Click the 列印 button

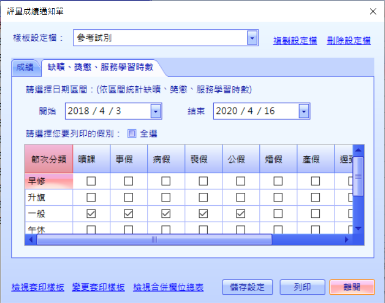[302, 287]
